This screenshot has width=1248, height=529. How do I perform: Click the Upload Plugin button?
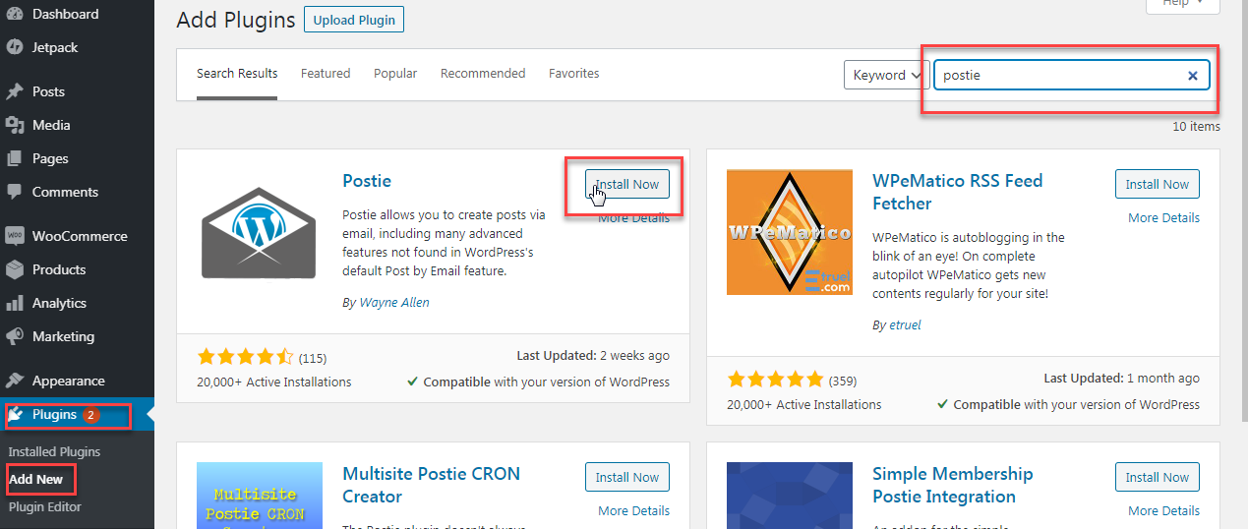[354, 20]
